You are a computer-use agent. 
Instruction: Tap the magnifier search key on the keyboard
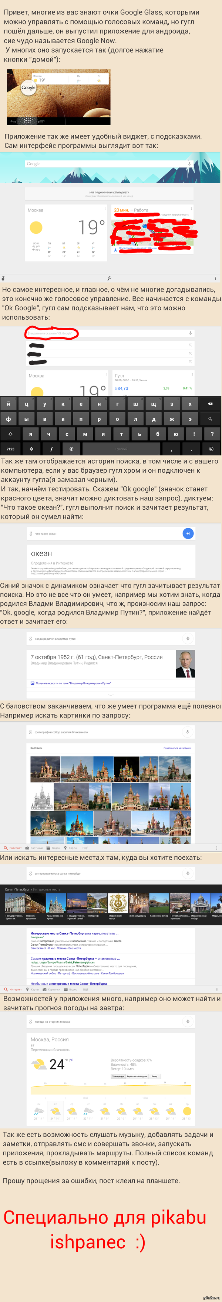210,419
